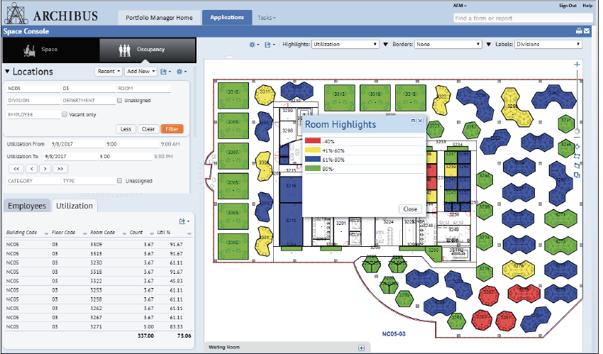Expand the Waiting Room panel plus icon
This screenshot has width=603, height=354.
[x=361, y=348]
